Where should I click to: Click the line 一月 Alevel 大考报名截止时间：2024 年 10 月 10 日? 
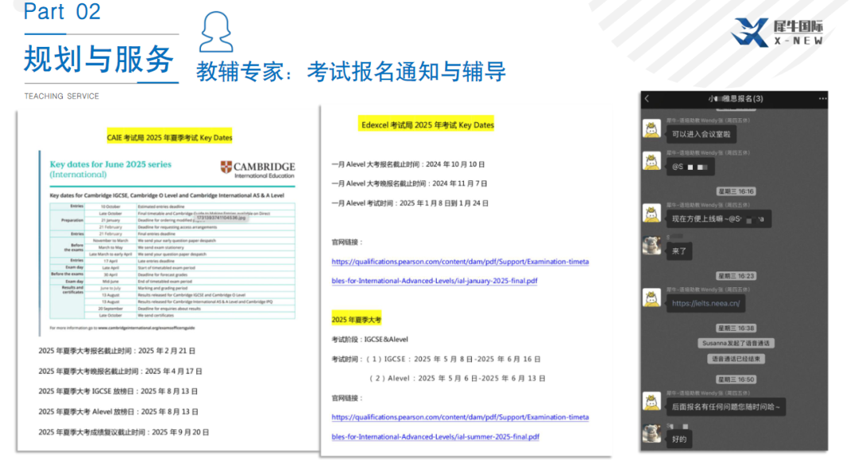point(408,164)
